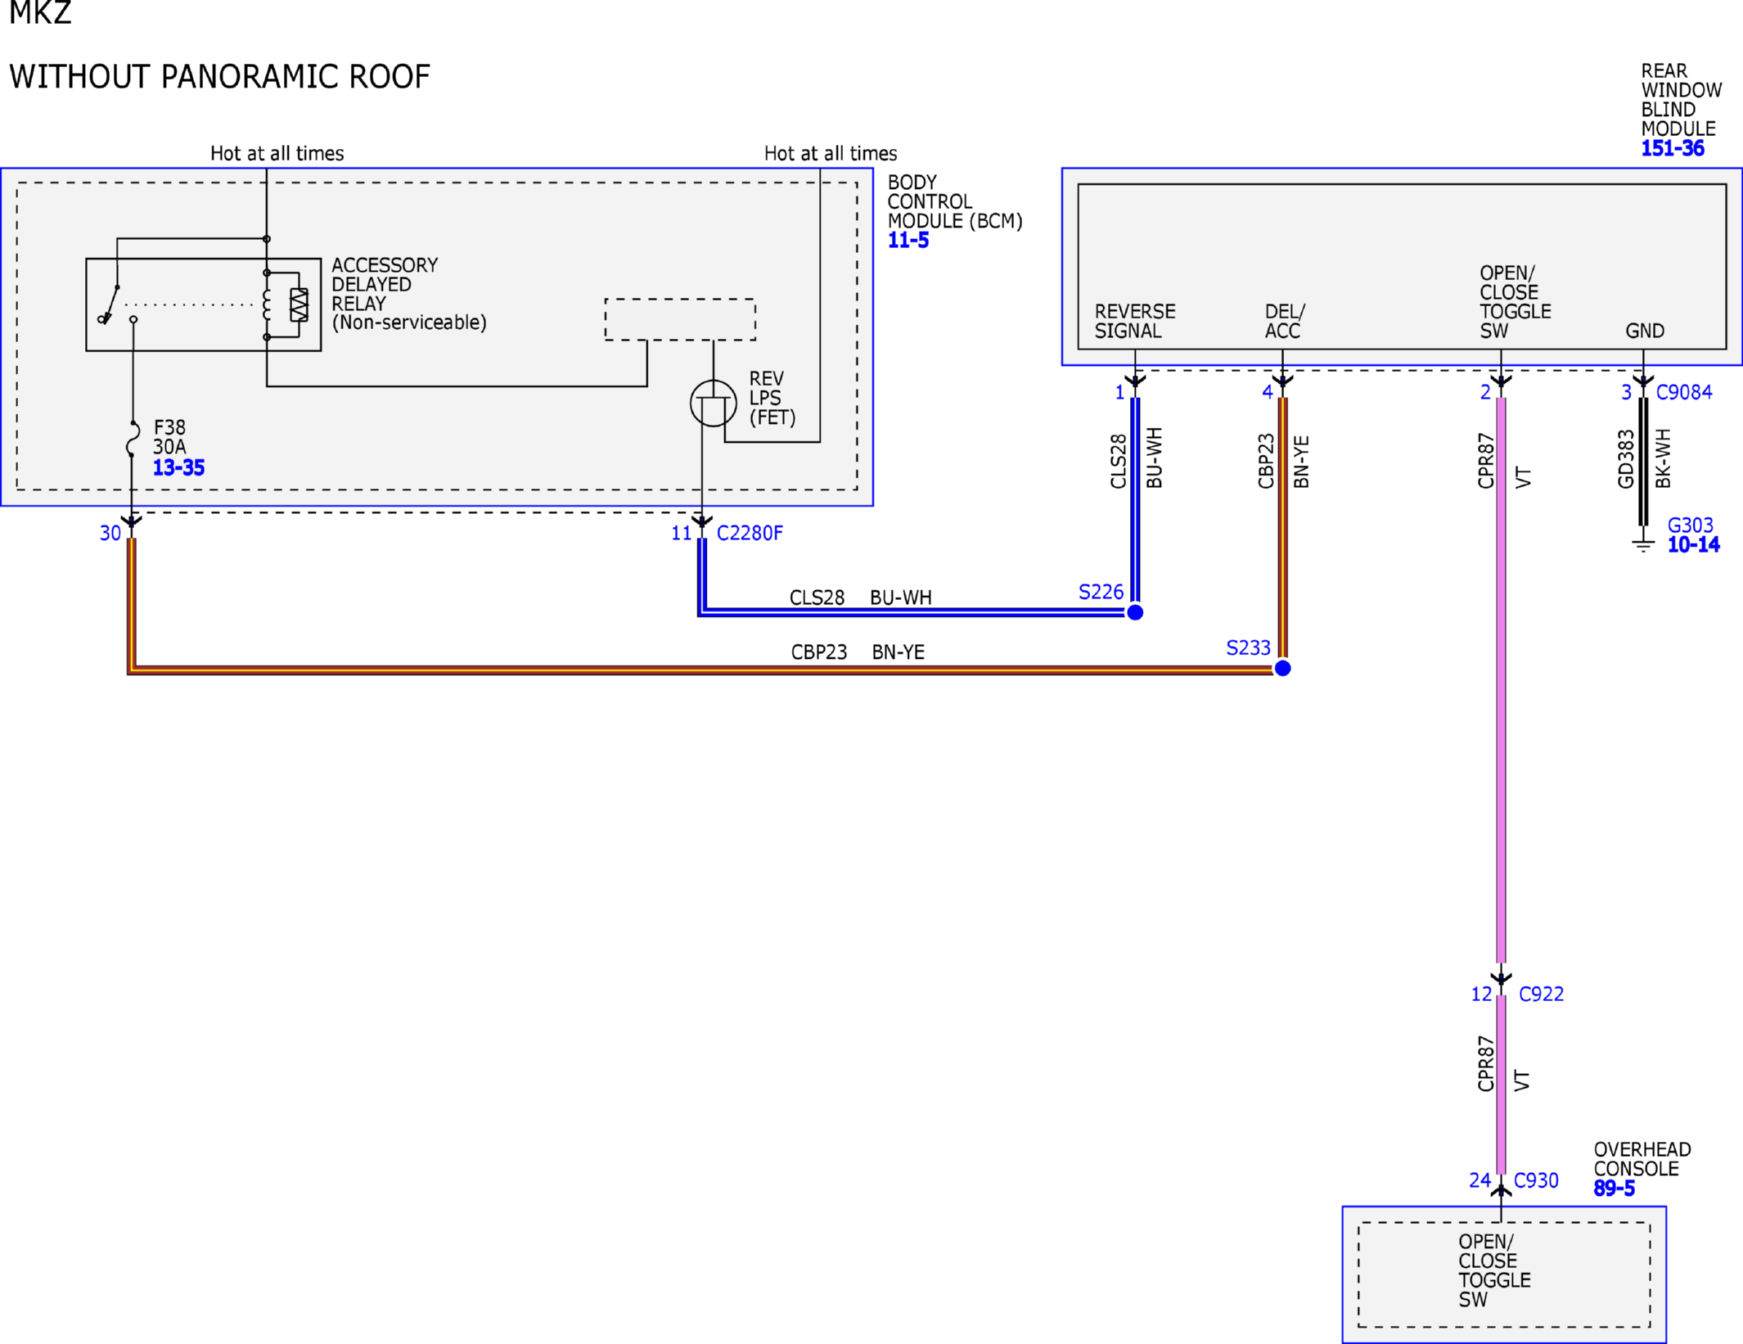Click the BK-WH wire color label
1743x1344 pixels.
pos(1664,458)
